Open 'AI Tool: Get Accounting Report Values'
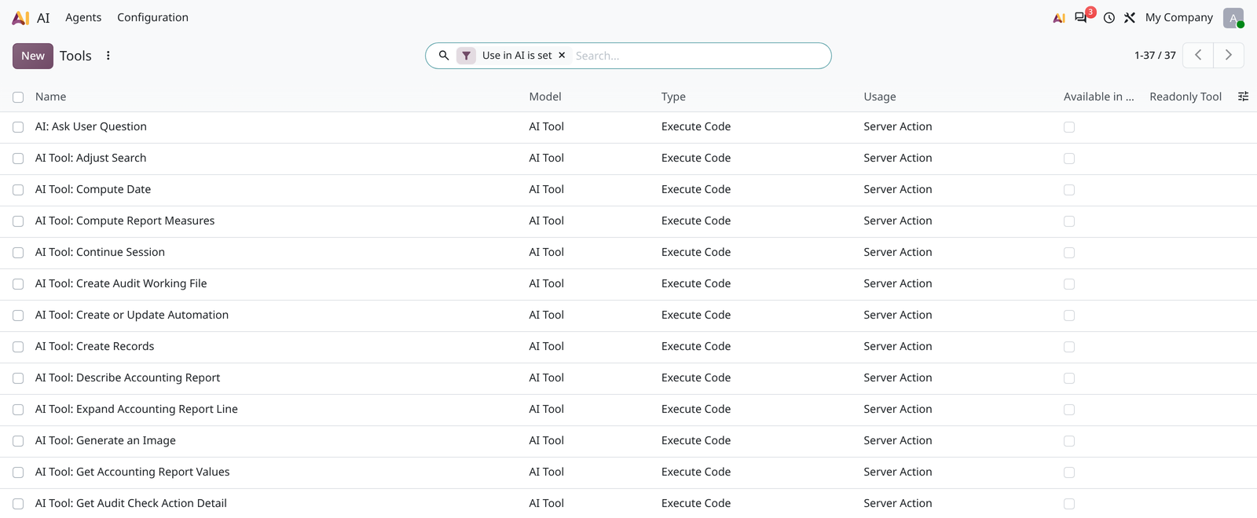The image size is (1257, 518). [x=133, y=472]
